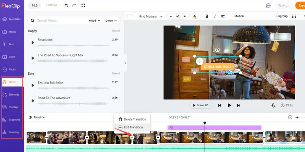This screenshot has height=152, width=305.
Task: Click orange transition icon before scene 04
Action: click(x=132, y=137)
